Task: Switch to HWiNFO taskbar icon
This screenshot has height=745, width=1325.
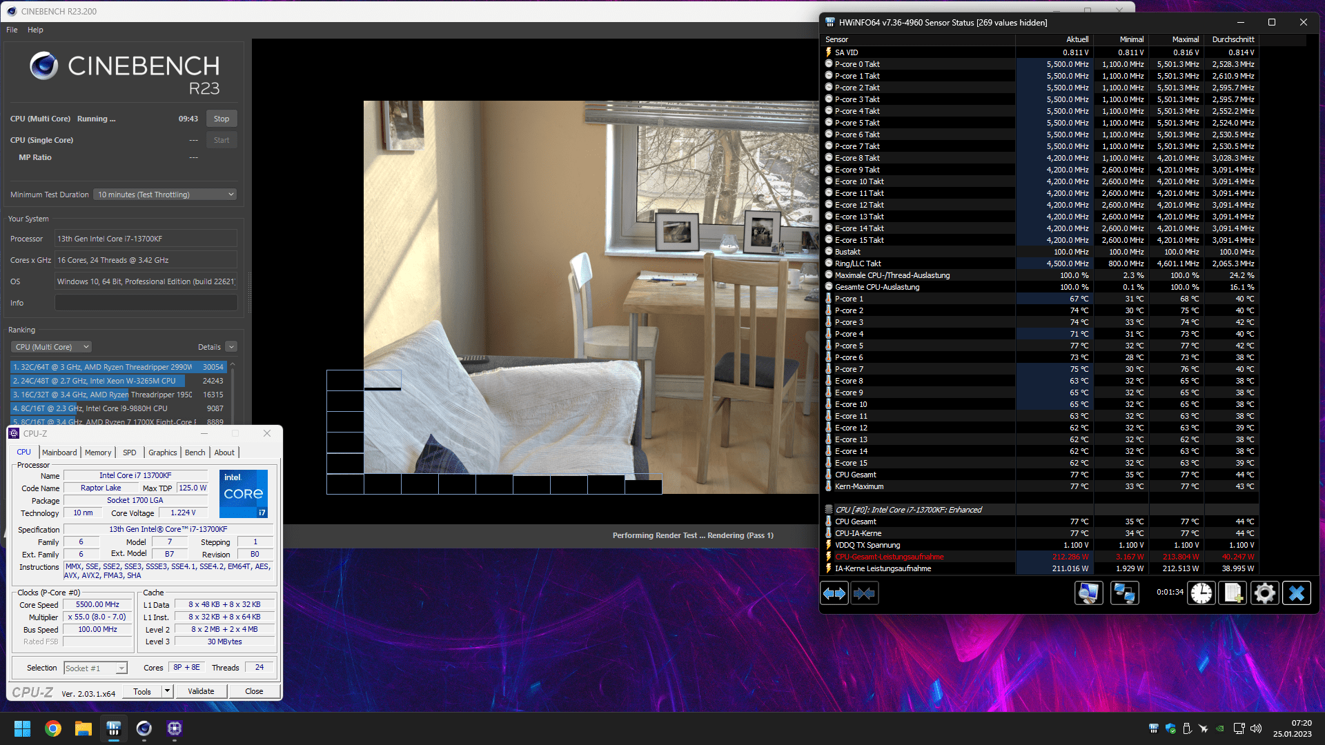Action: pos(114,728)
